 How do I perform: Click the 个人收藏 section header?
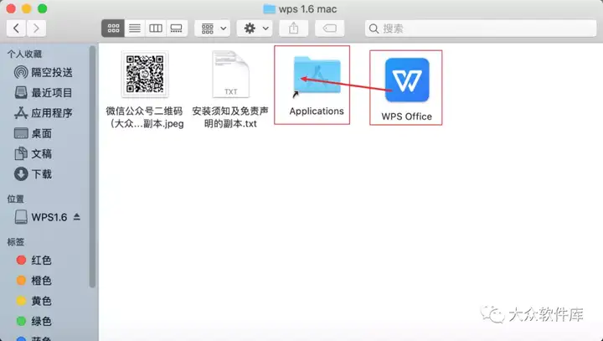pos(24,54)
